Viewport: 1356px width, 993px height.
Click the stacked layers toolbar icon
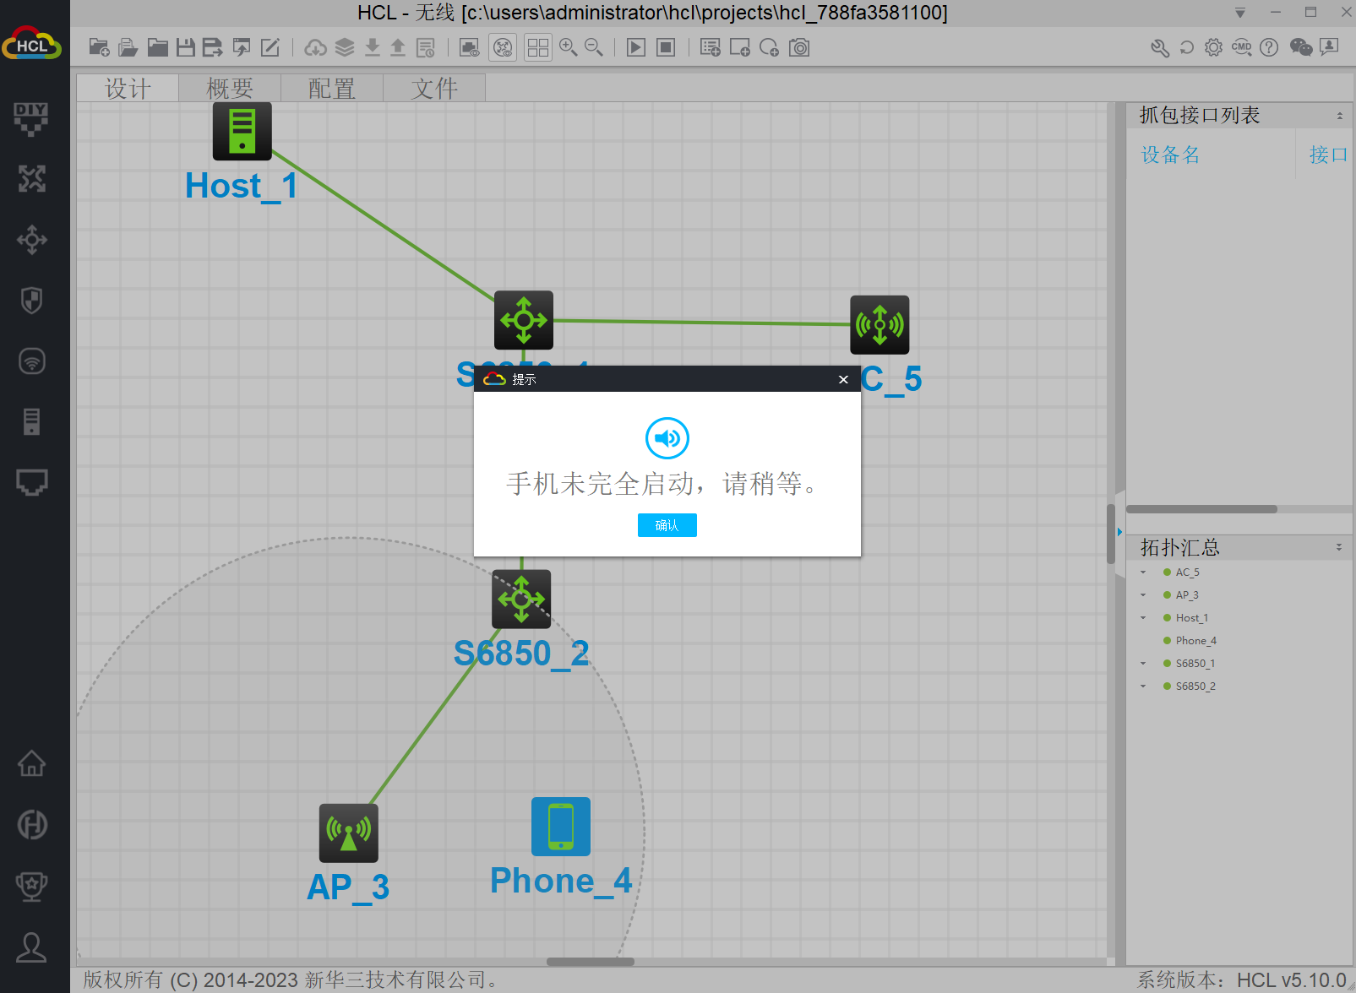345,47
